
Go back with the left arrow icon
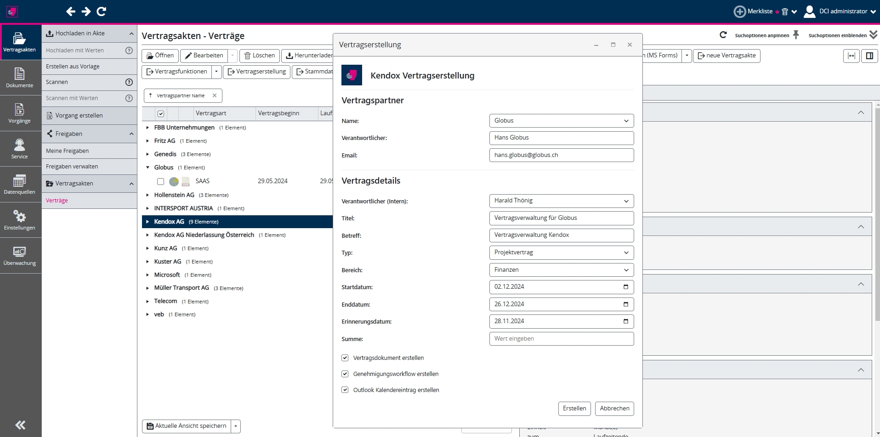[70, 11]
